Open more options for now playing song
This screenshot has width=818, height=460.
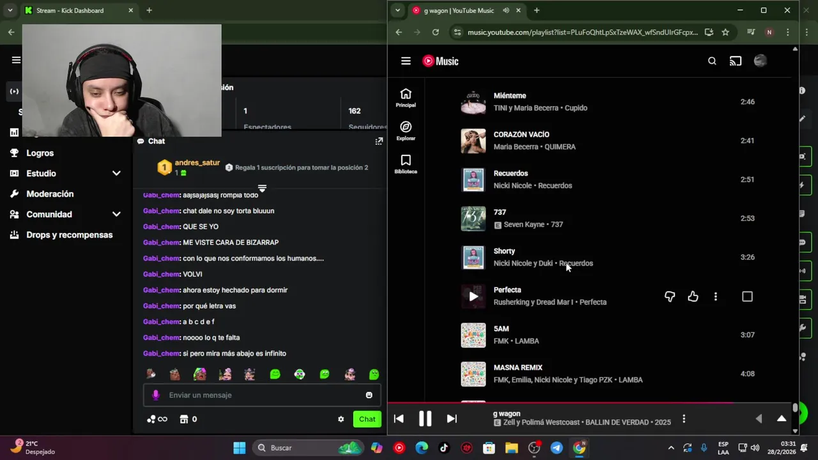(x=684, y=419)
